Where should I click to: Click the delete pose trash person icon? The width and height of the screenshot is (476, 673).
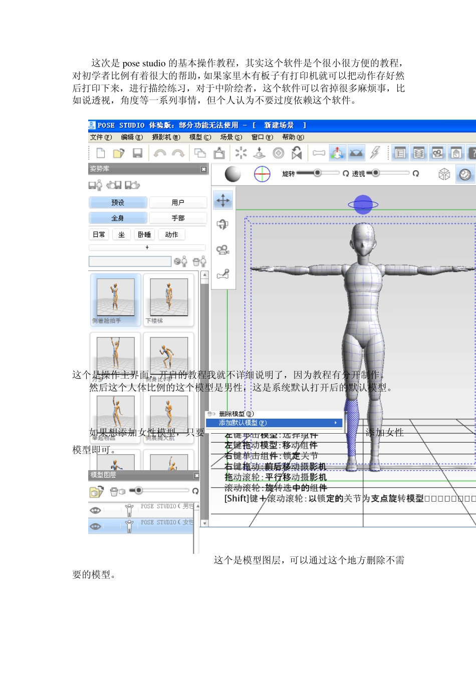tap(199, 261)
